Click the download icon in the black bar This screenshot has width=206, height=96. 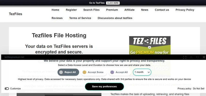coord(191,57)
